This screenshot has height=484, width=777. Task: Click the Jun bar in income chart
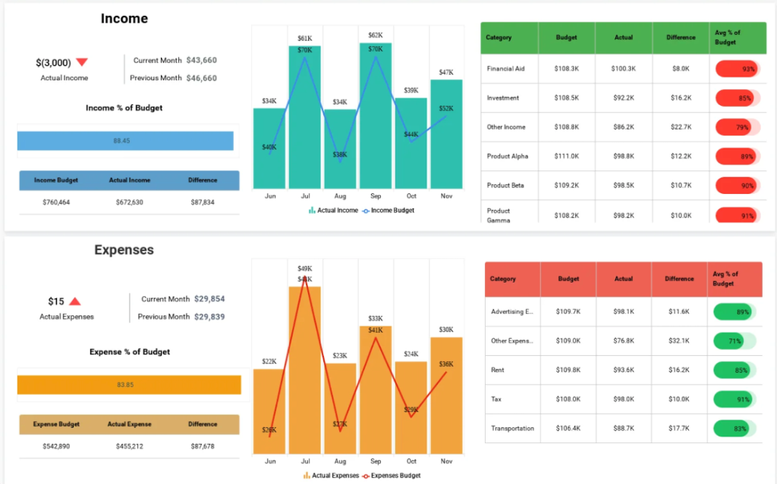[269, 148]
